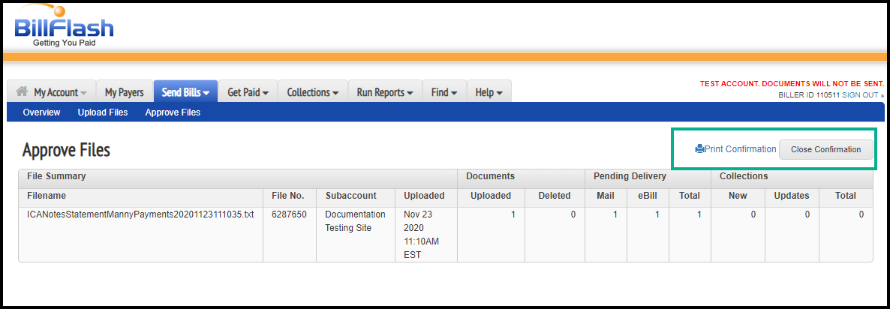Click the home icon in My Account tab
The width and height of the screenshot is (890, 309).
[22, 91]
